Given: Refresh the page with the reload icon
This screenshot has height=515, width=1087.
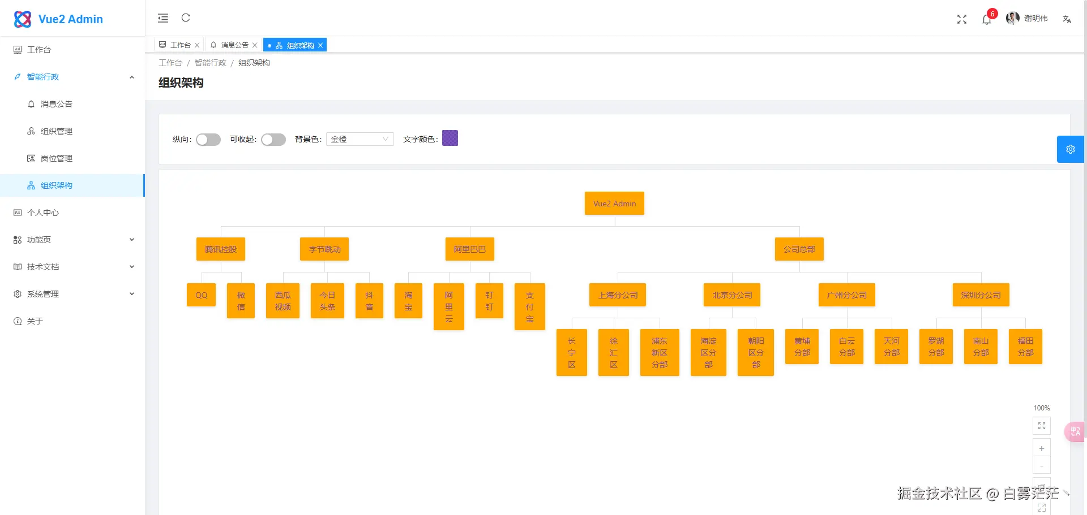Looking at the screenshot, I should [186, 18].
